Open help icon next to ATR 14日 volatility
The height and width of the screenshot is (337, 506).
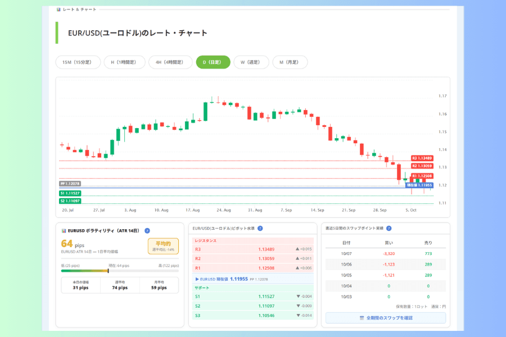click(x=147, y=231)
